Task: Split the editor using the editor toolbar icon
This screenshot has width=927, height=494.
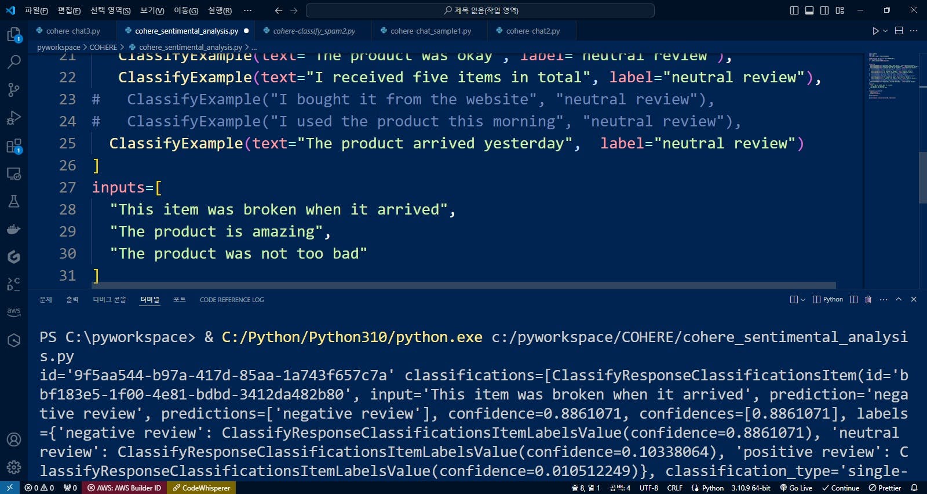Action: click(899, 31)
